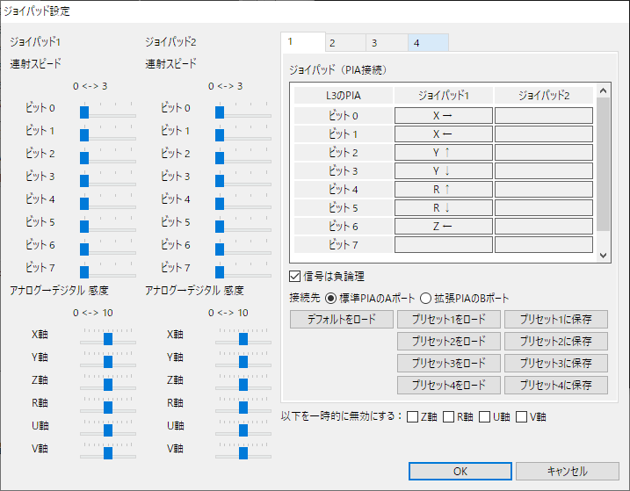The height and width of the screenshot is (491, 630).
Task: Click the デフォルトをロード button
Action: [342, 319]
